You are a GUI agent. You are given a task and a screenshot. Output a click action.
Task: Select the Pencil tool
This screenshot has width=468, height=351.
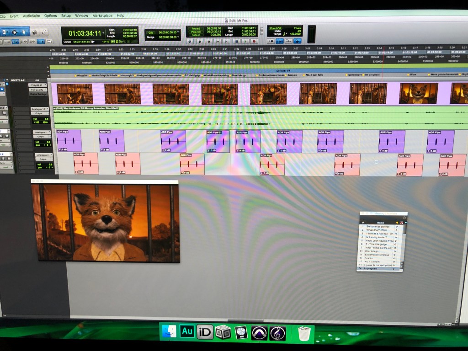click(44, 32)
